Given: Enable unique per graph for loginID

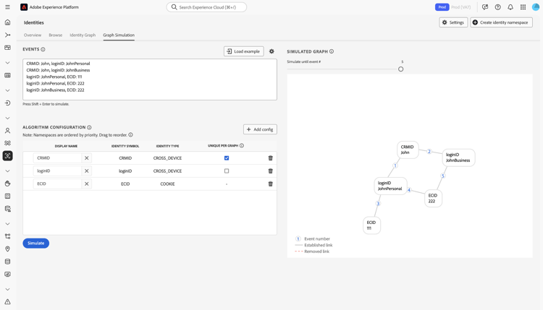Looking at the screenshot, I should click(227, 171).
